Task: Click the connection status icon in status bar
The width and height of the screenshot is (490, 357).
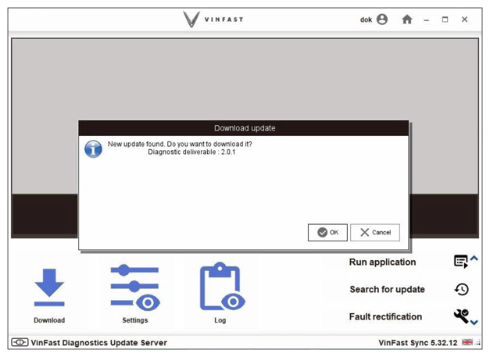Action: (20, 342)
